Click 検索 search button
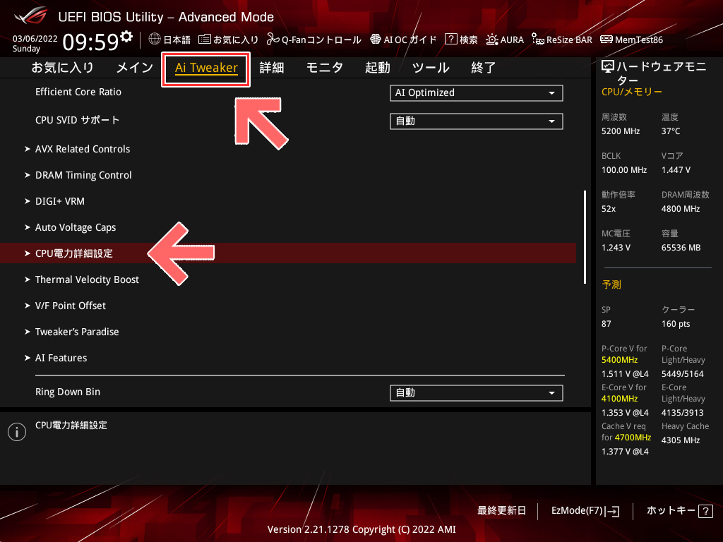Viewport: 723px width, 542px height. pos(461,40)
